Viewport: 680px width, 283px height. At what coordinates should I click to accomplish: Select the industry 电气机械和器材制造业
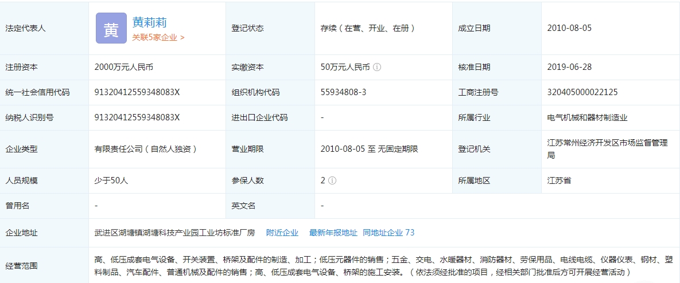coord(587,117)
